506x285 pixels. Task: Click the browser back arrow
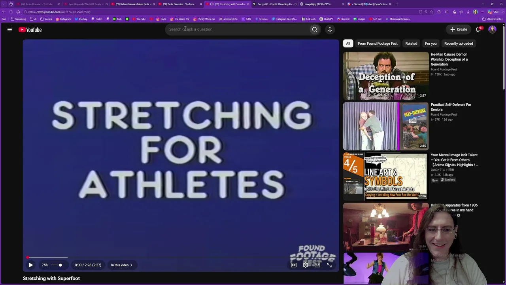pos(4,12)
